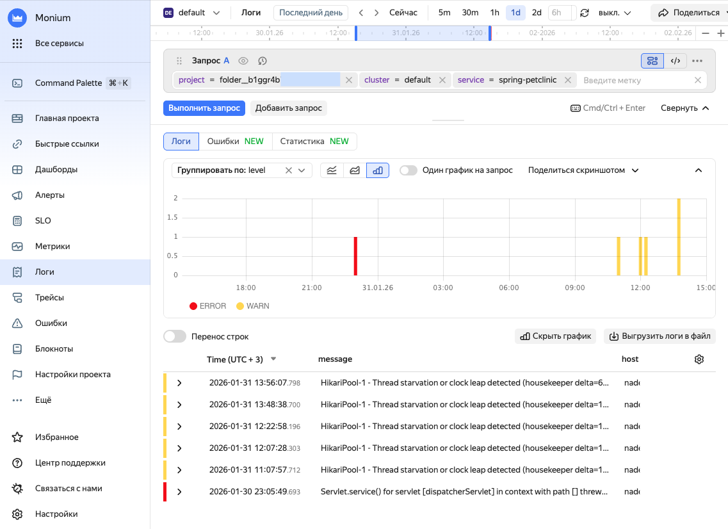The height and width of the screenshot is (529, 728).
Task: Switch to code editor mode icon
Action: pyautogui.click(x=675, y=61)
